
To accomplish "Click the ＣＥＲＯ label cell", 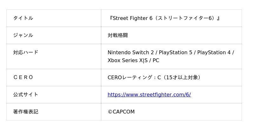I will pos(23,77).
